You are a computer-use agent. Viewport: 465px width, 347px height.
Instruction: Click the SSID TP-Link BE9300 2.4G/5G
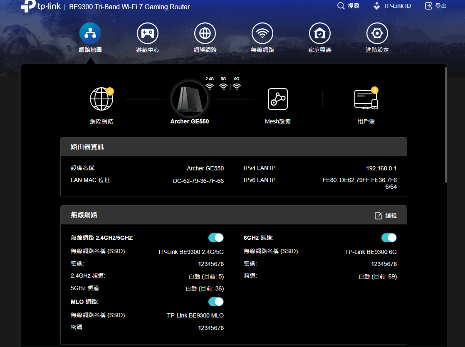point(190,252)
